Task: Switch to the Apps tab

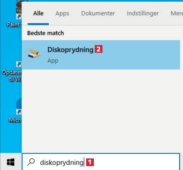Action: coord(62,14)
